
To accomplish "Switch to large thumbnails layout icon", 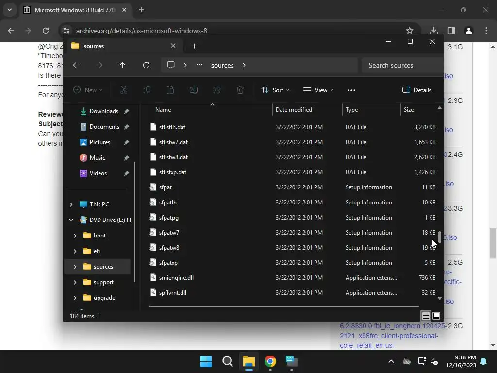I will (436, 316).
